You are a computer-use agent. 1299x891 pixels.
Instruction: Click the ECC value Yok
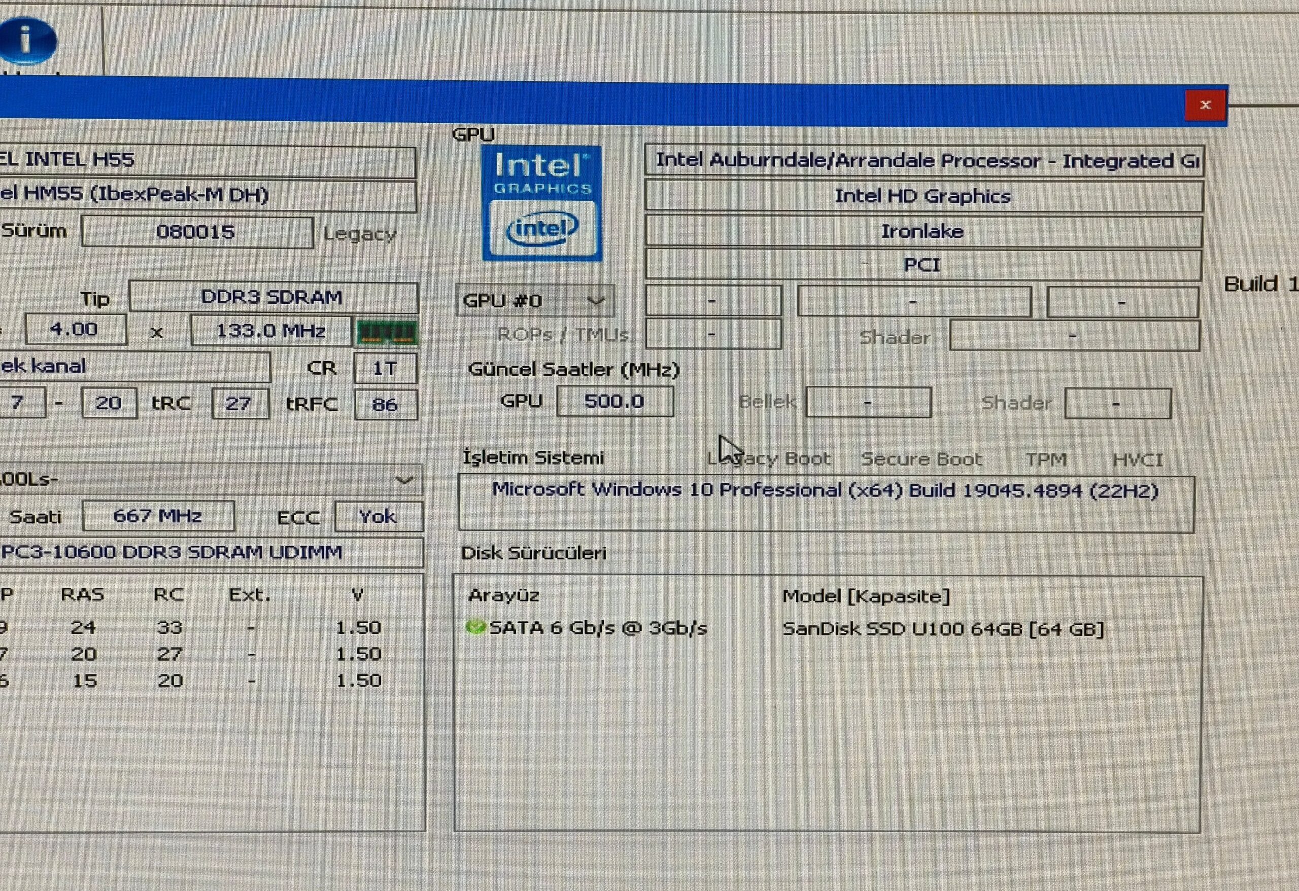click(x=379, y=517)
